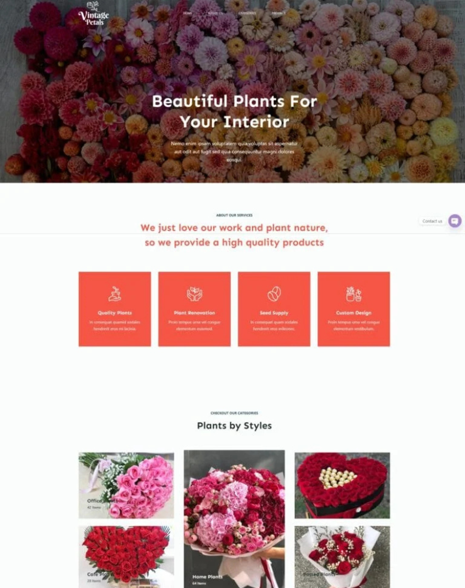The height and width of the screenshot is (588, 465).
Task: Open the Potted Plants wrapped bouquet thumbnail
Action: 343,557
